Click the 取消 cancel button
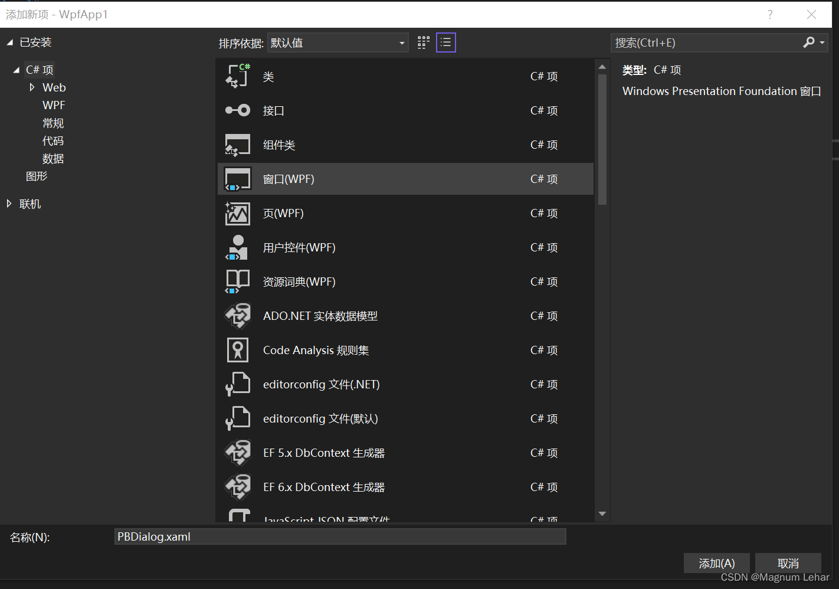The height and width of the screenshot is (589, 839). tap(789, 562)
